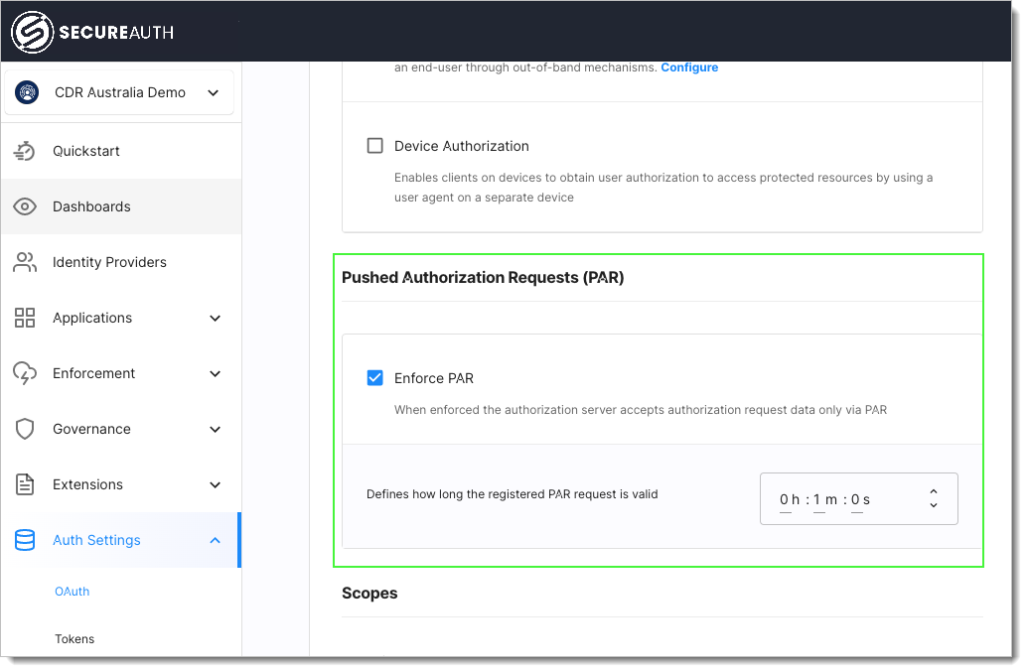Click the seconds value in PAR duration

point(857,500)
